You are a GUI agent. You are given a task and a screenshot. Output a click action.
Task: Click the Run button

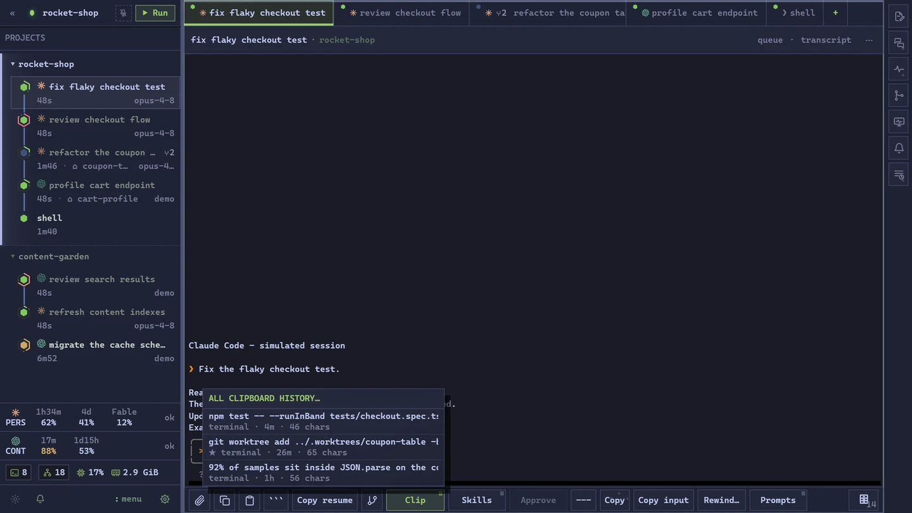(155, 13)
